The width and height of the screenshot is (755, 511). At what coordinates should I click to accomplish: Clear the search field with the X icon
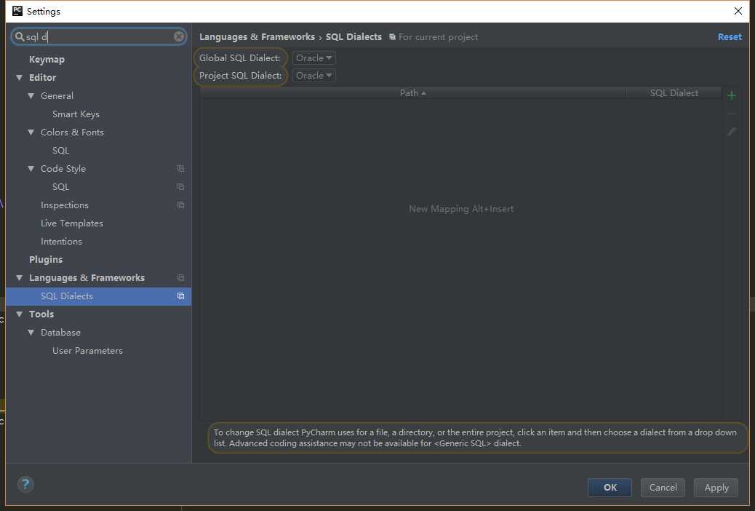179,36
